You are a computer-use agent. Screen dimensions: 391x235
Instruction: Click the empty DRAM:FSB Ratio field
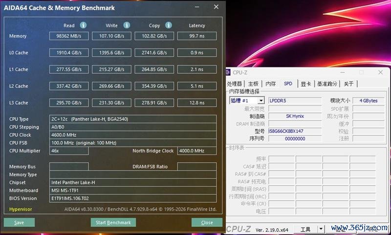pos(197,167)
